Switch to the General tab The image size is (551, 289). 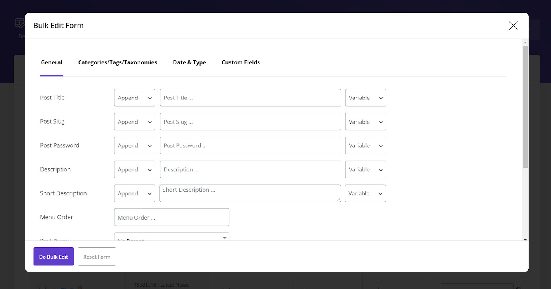pos(51,62)
